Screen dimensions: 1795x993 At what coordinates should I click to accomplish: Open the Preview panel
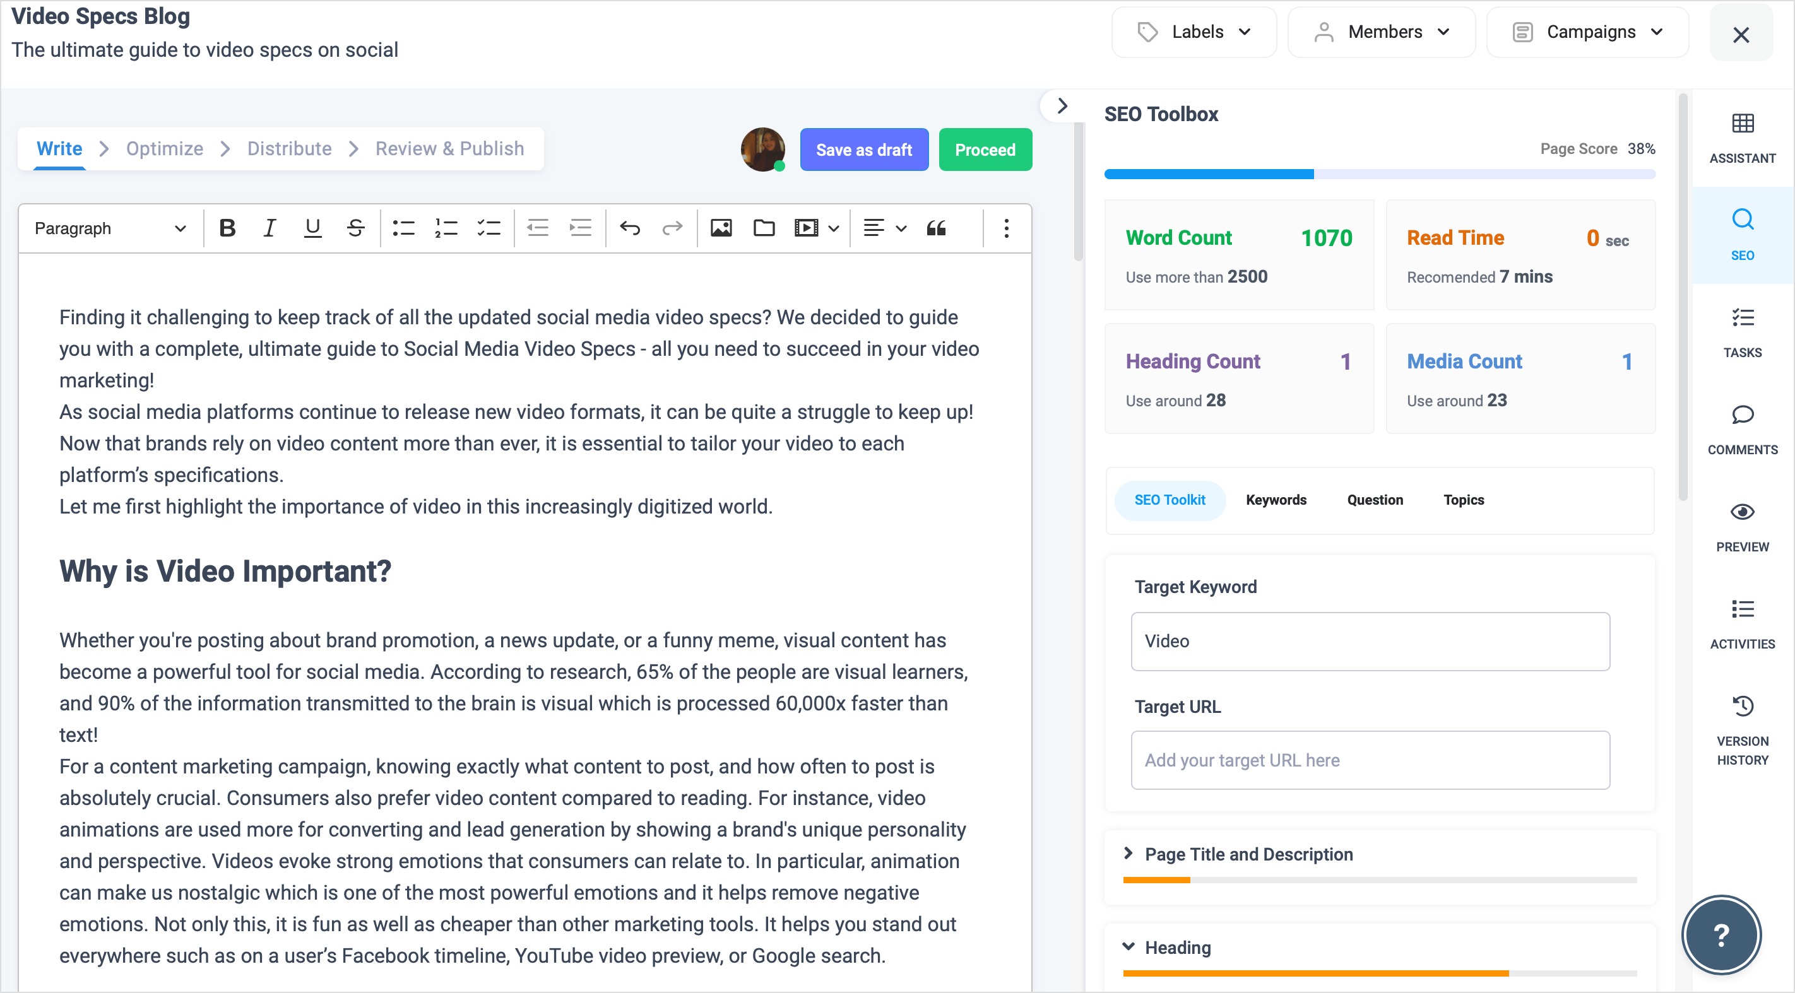point(1742,527)
